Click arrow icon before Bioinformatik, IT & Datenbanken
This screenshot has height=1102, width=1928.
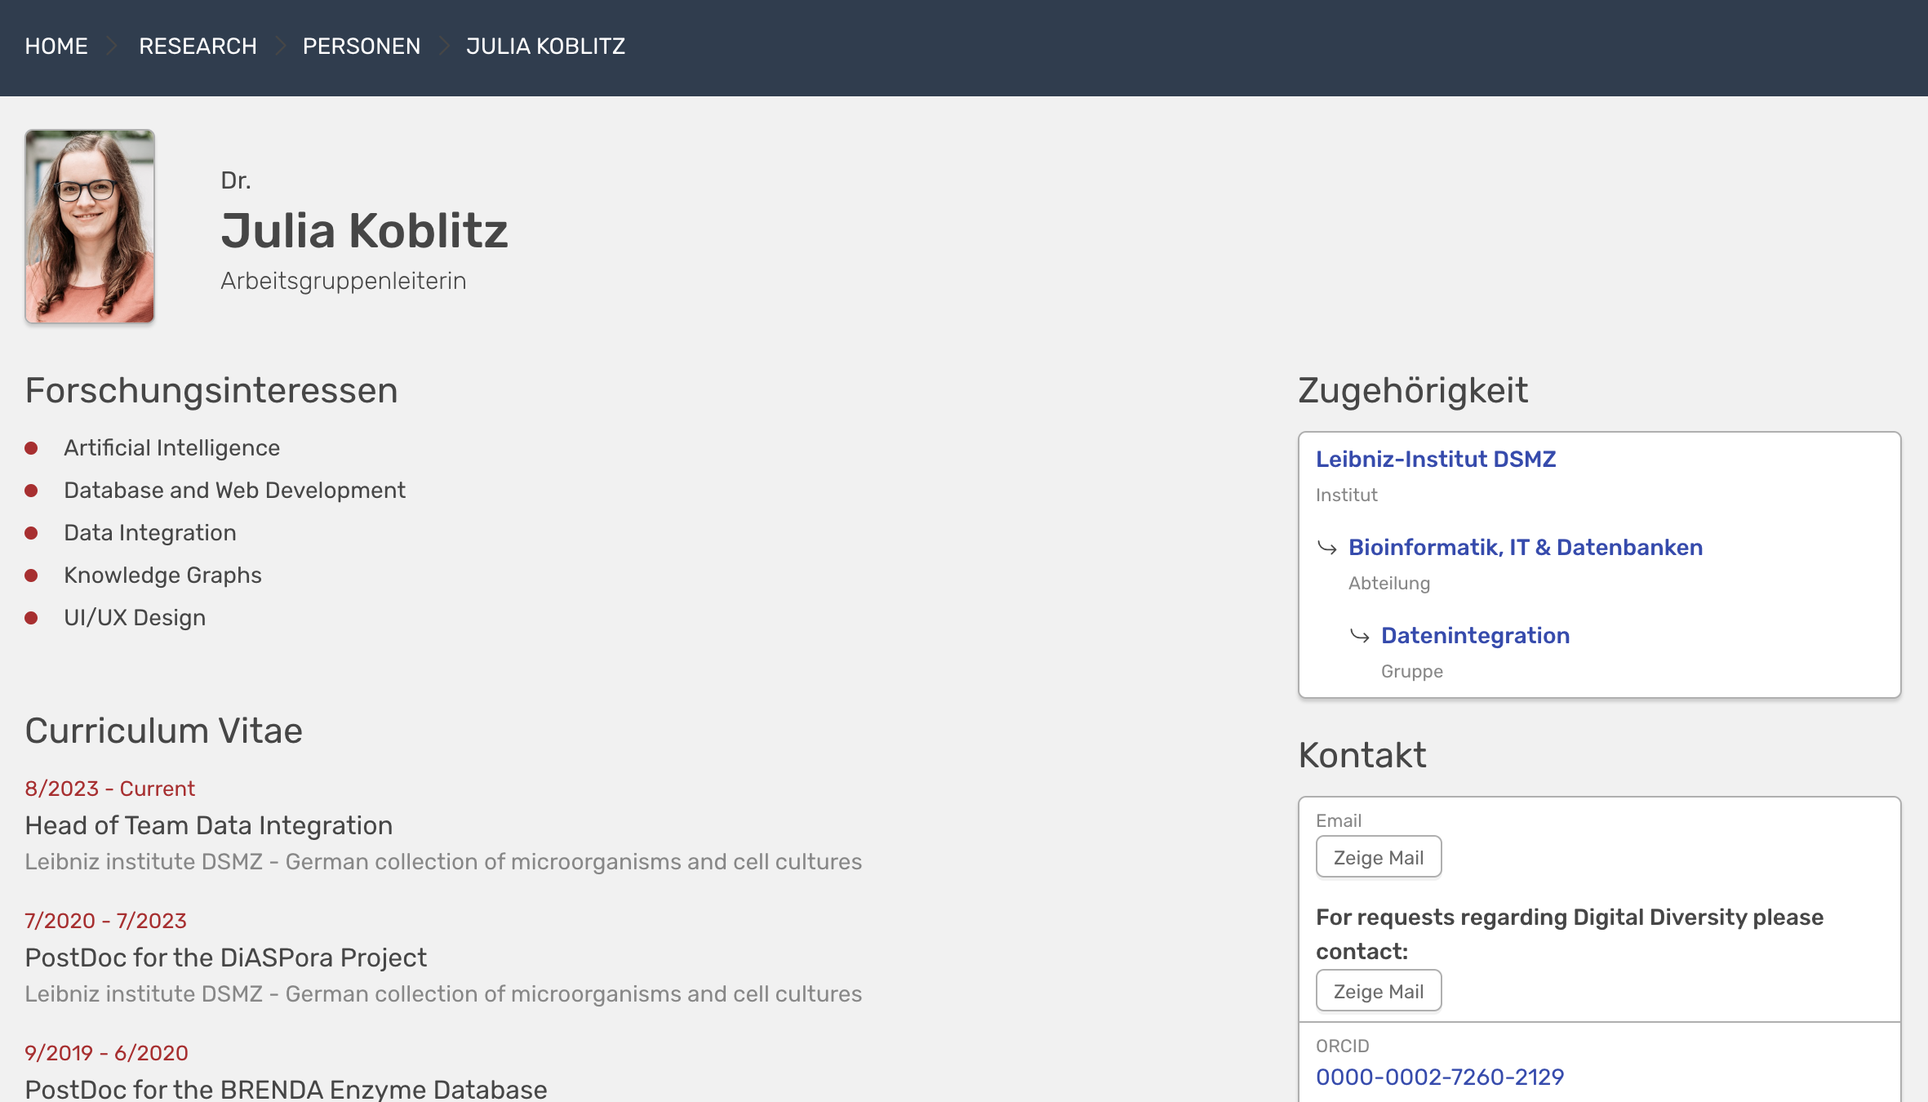pos(1327,548)
